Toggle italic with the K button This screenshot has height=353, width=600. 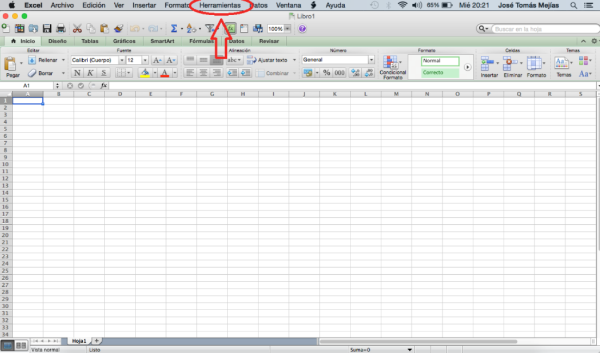pyautogui.click(x=90, y=72)
